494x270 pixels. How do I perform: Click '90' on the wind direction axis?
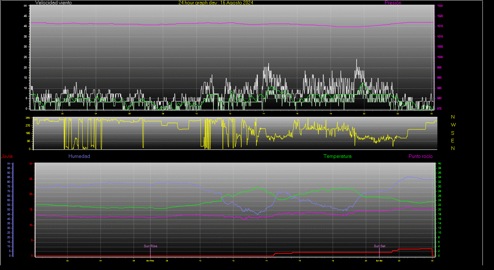tap(28, 141)
